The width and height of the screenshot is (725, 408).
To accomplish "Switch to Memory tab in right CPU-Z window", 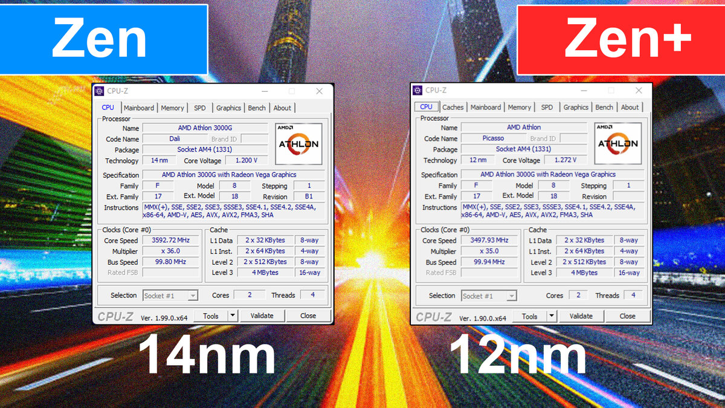I will pyautogui.click(x=520, y=108).
